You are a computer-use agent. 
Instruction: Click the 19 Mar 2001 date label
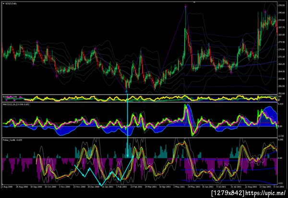point(151,187)
